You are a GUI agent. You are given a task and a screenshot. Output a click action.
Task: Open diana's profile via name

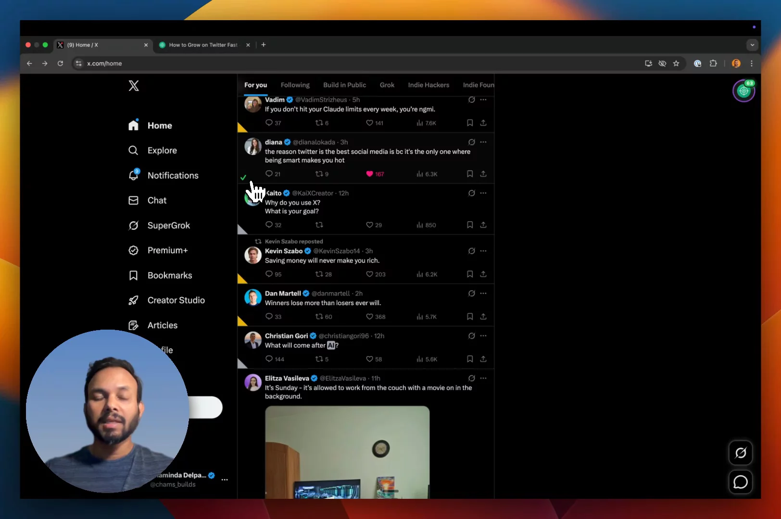click(274, 142)
